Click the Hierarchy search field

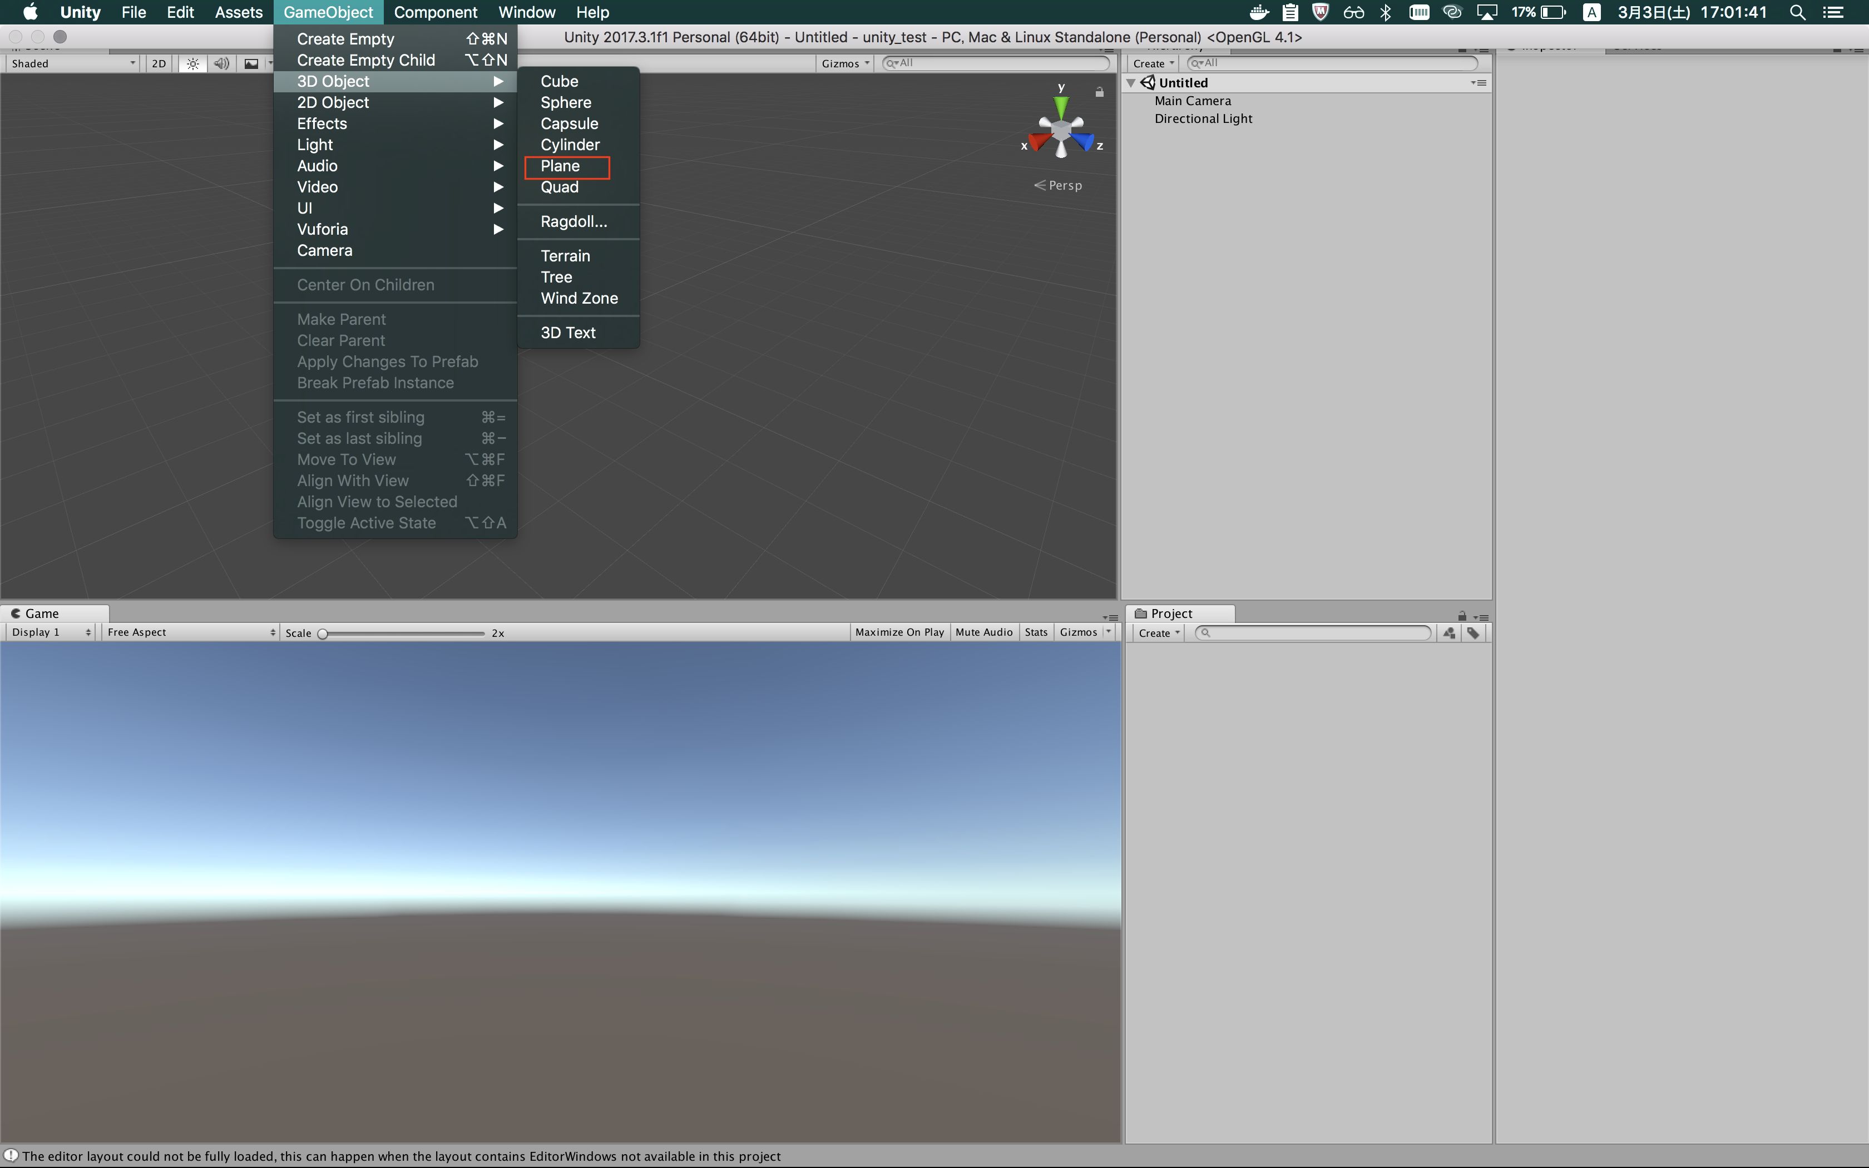(1332, 63)
